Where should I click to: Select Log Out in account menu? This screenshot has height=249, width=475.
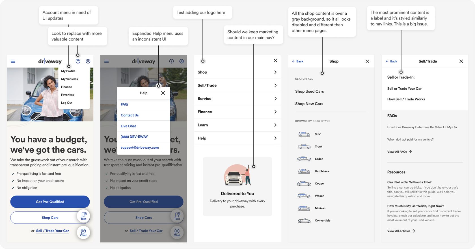67,103
